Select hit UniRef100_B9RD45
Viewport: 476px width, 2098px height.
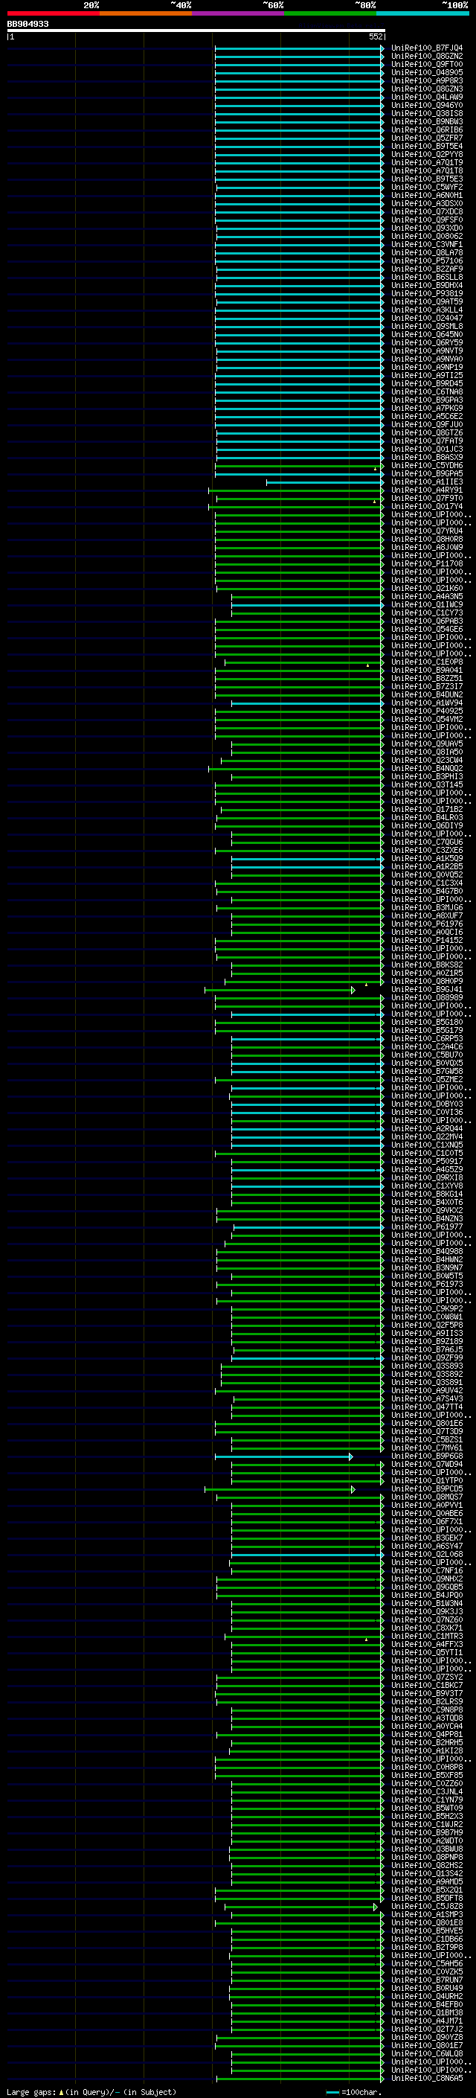point(427,383)
